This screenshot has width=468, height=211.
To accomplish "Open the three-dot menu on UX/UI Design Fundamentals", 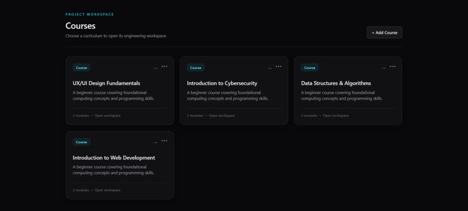I will tap(164, 67).
